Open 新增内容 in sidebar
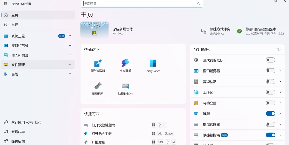 tap(38, 132)
